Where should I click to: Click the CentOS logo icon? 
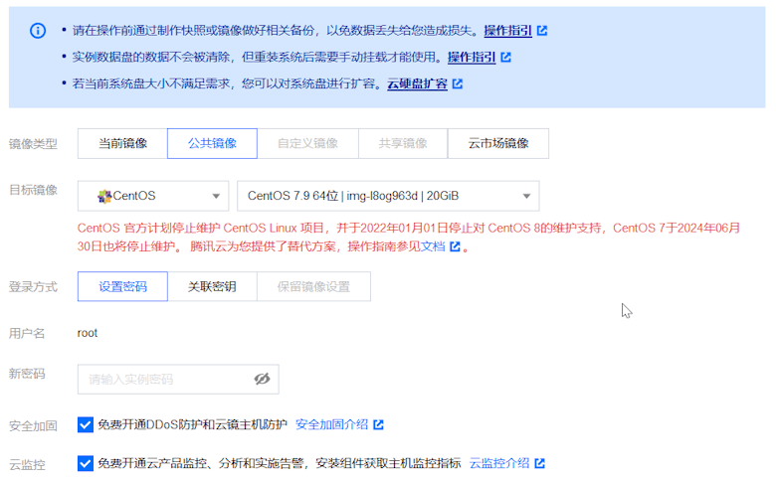pyautogui.click(x=104, y=196)
